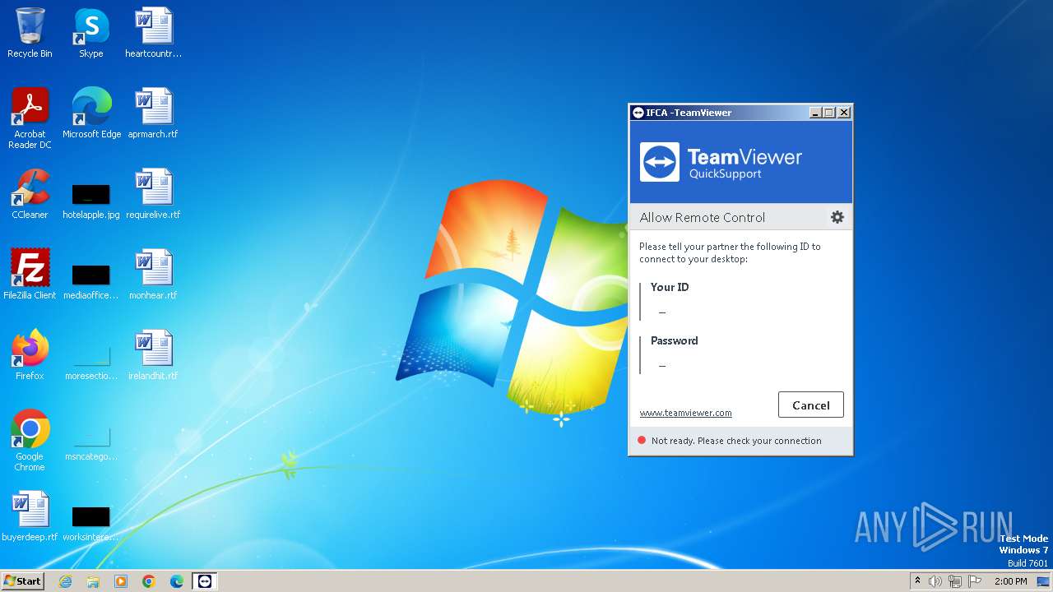The height and width of the screenshot is (592, 1053).
Task: Maximize the IFCA TeamViewer window
Action: click(x=829, y=113)
